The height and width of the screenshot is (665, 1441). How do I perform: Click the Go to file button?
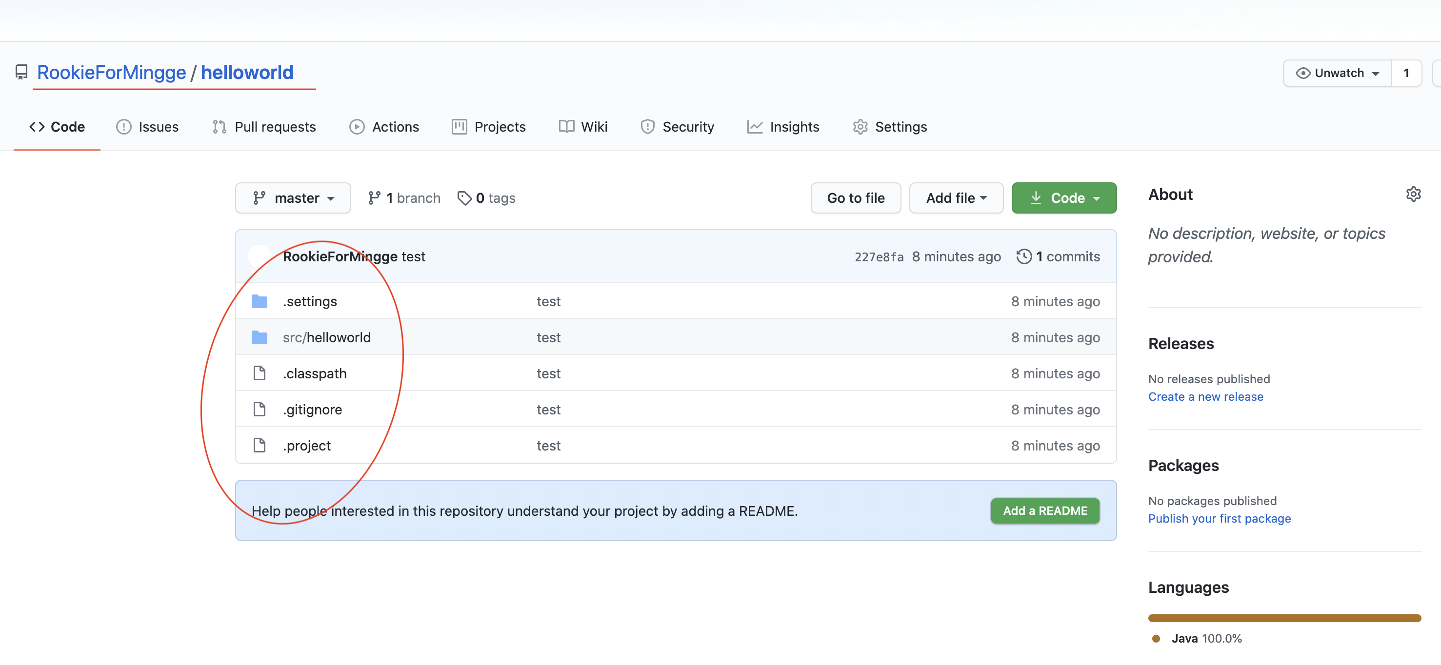pos(856,198)
